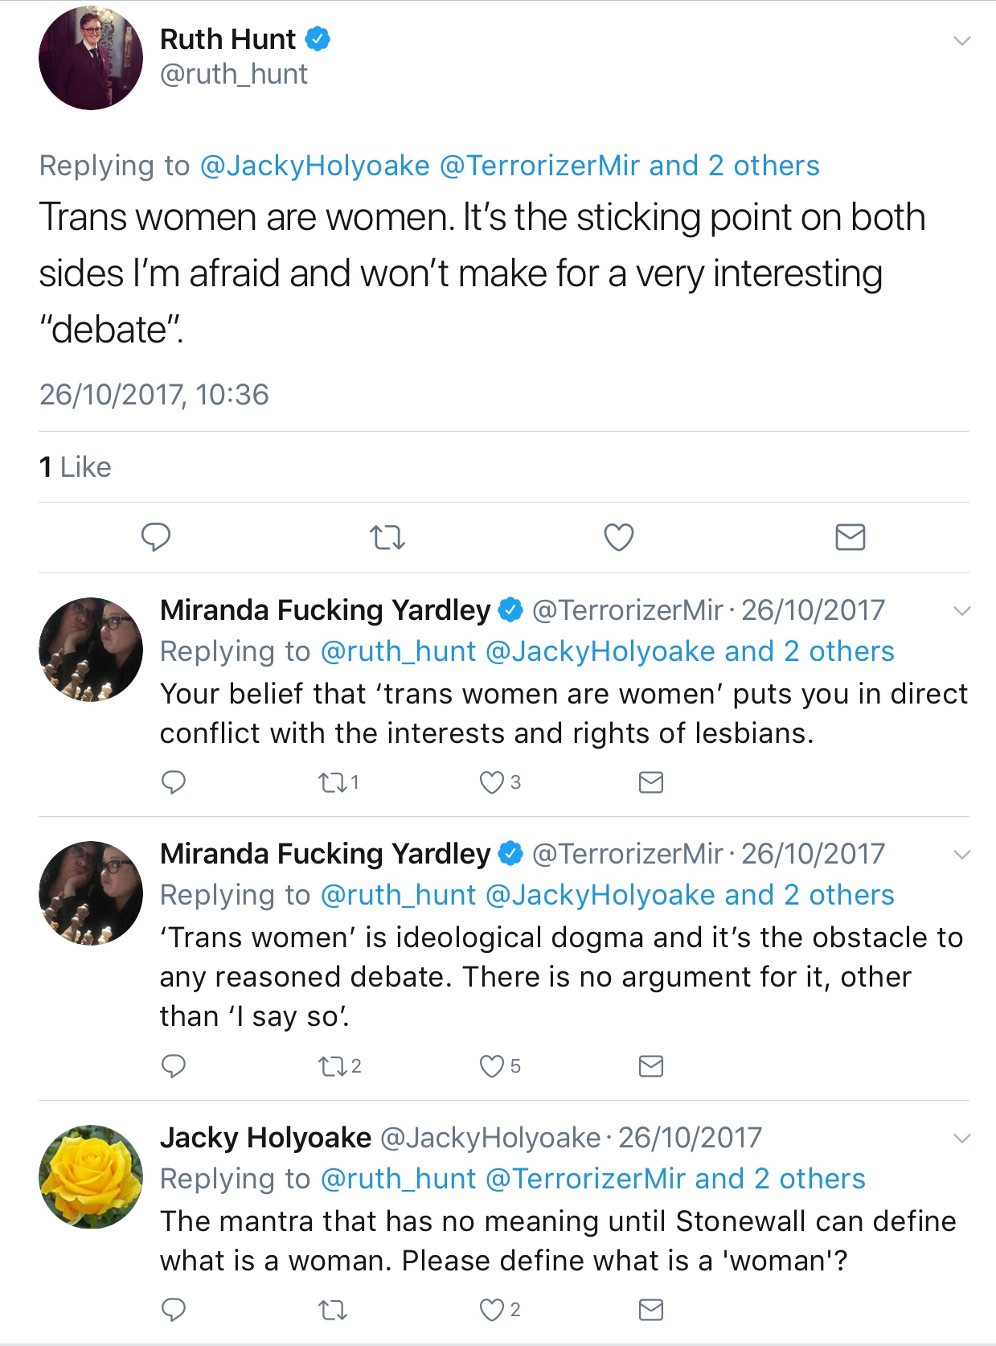Open @JackyHolyoake mention in main reply line

(314, 166)
